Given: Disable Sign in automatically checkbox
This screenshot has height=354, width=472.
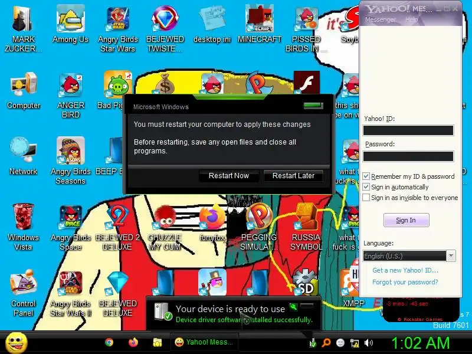Looking at the screenshot, I should tap(366, 186).
